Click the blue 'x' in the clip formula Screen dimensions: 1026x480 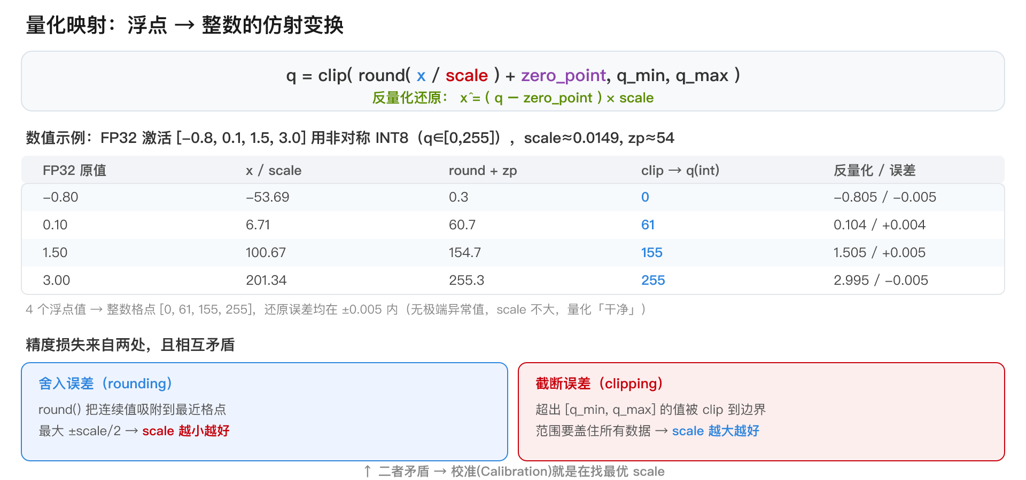point(421,76)
